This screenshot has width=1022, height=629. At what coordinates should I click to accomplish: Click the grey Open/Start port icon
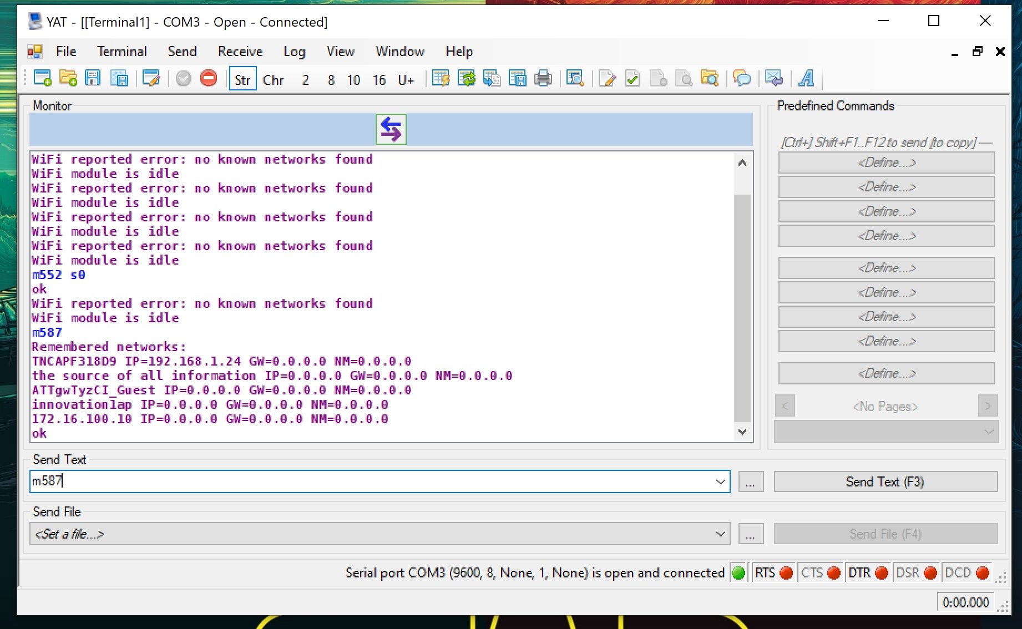tap(184, 79)
